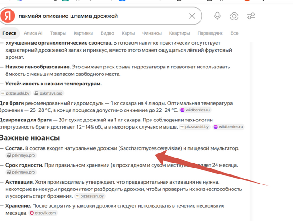Click the bold text Срок годности.

tap(24, 165)
